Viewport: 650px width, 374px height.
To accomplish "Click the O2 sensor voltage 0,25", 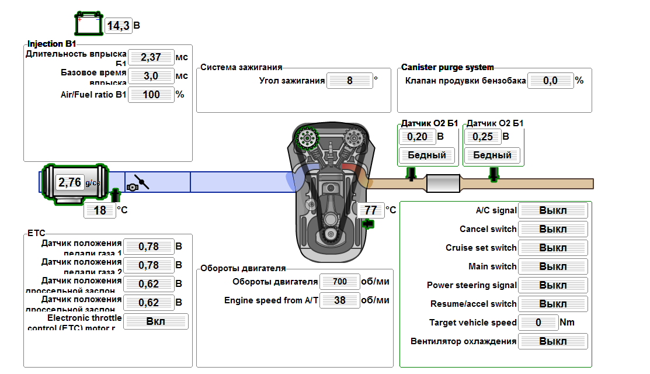I will (x=482, y=137).
